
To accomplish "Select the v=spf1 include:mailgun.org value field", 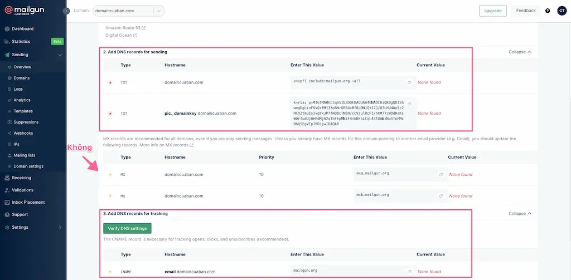I will [x=353, y=82].
